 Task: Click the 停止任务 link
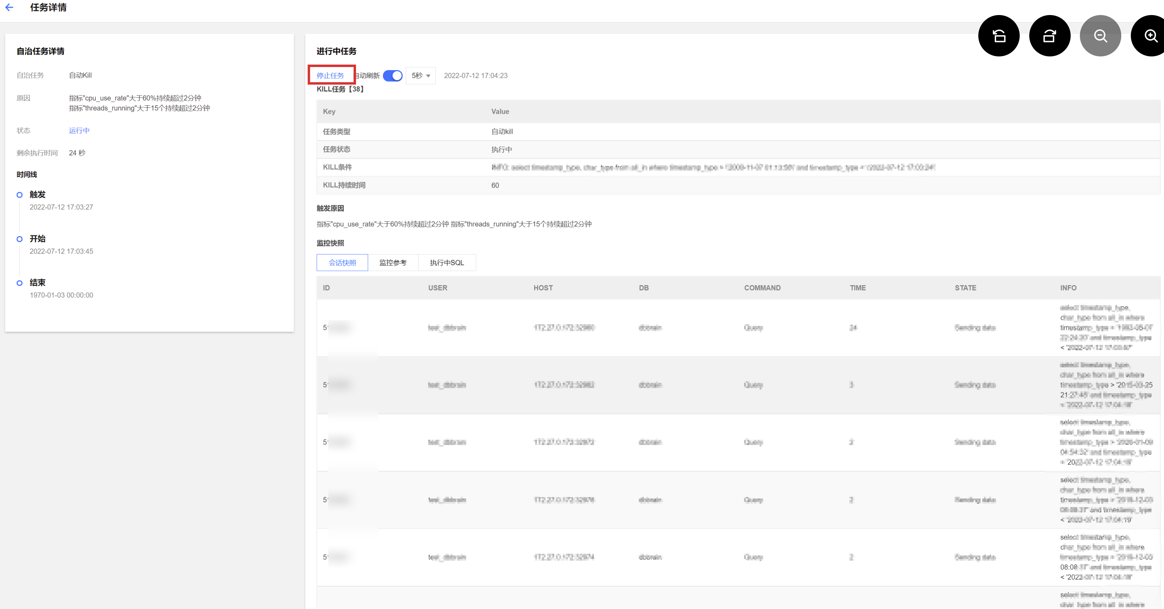point(330,76)
